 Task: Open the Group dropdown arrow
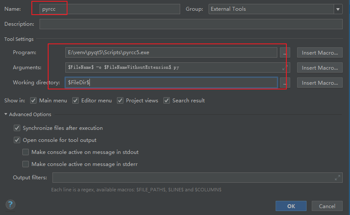[x=338, y=9]
